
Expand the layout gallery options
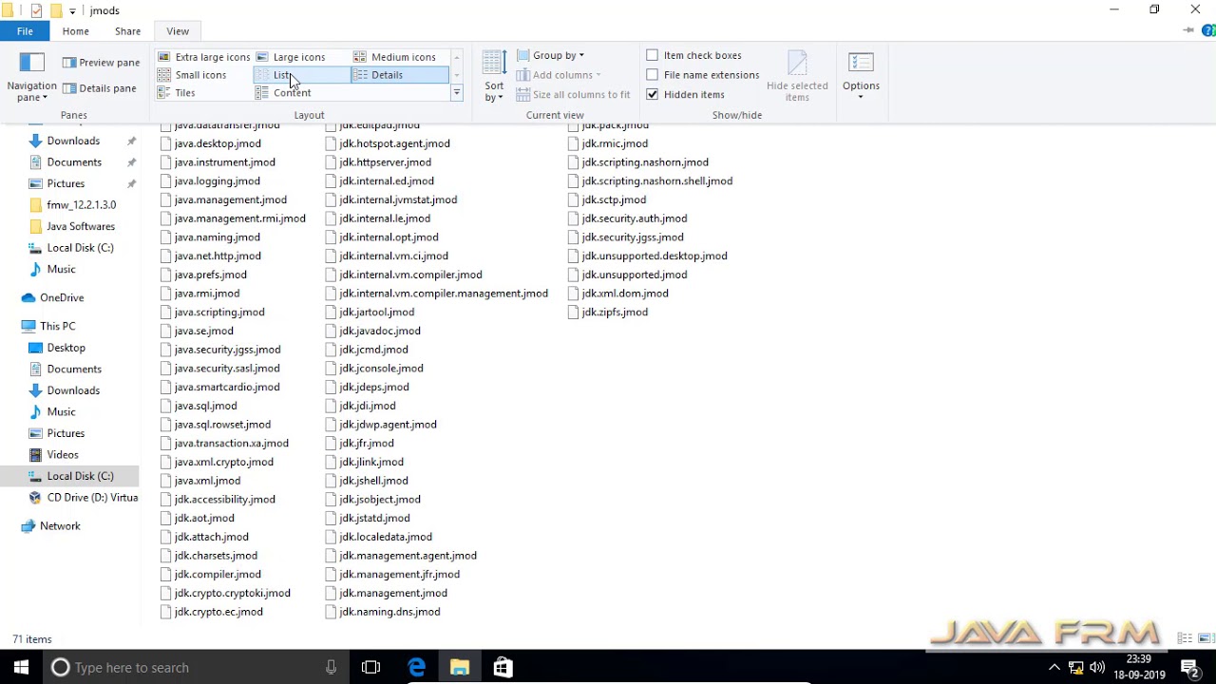[x=457, y=93]
